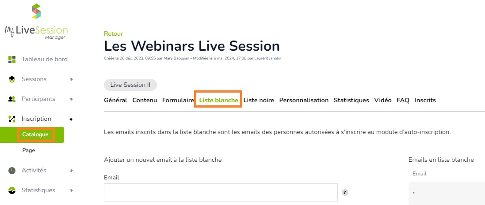Switch to the Liste noire tab
Viewport: 485px width, 205px height.
click(x=259, y=100)
